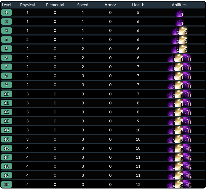Click the golden lightning ability in Level 15 row
Image resolution: width=206 pixels, height=189 pixels.
179,139
